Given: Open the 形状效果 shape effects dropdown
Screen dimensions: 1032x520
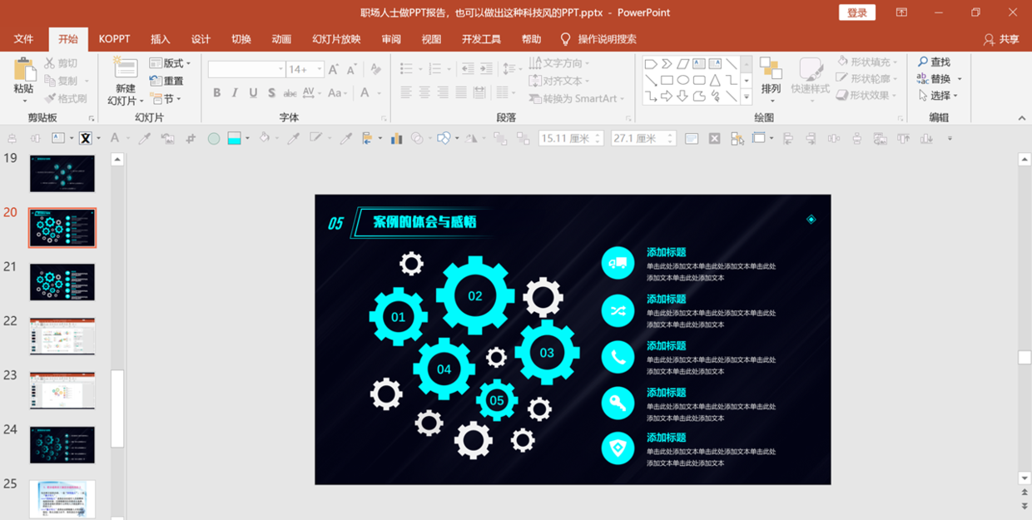Looking at the screenshot, I should (x=866, y=96).
